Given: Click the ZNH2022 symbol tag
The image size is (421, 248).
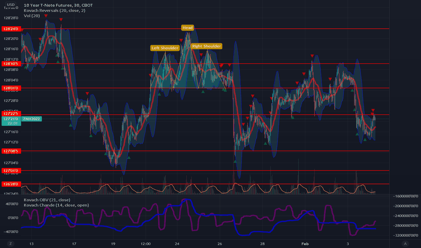Looking at the screenshot, I should click(32, 119).
